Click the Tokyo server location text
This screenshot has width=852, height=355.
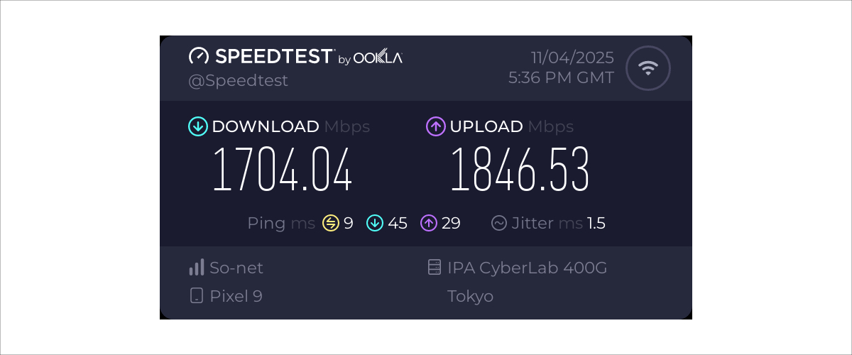(x=470, y=295)
